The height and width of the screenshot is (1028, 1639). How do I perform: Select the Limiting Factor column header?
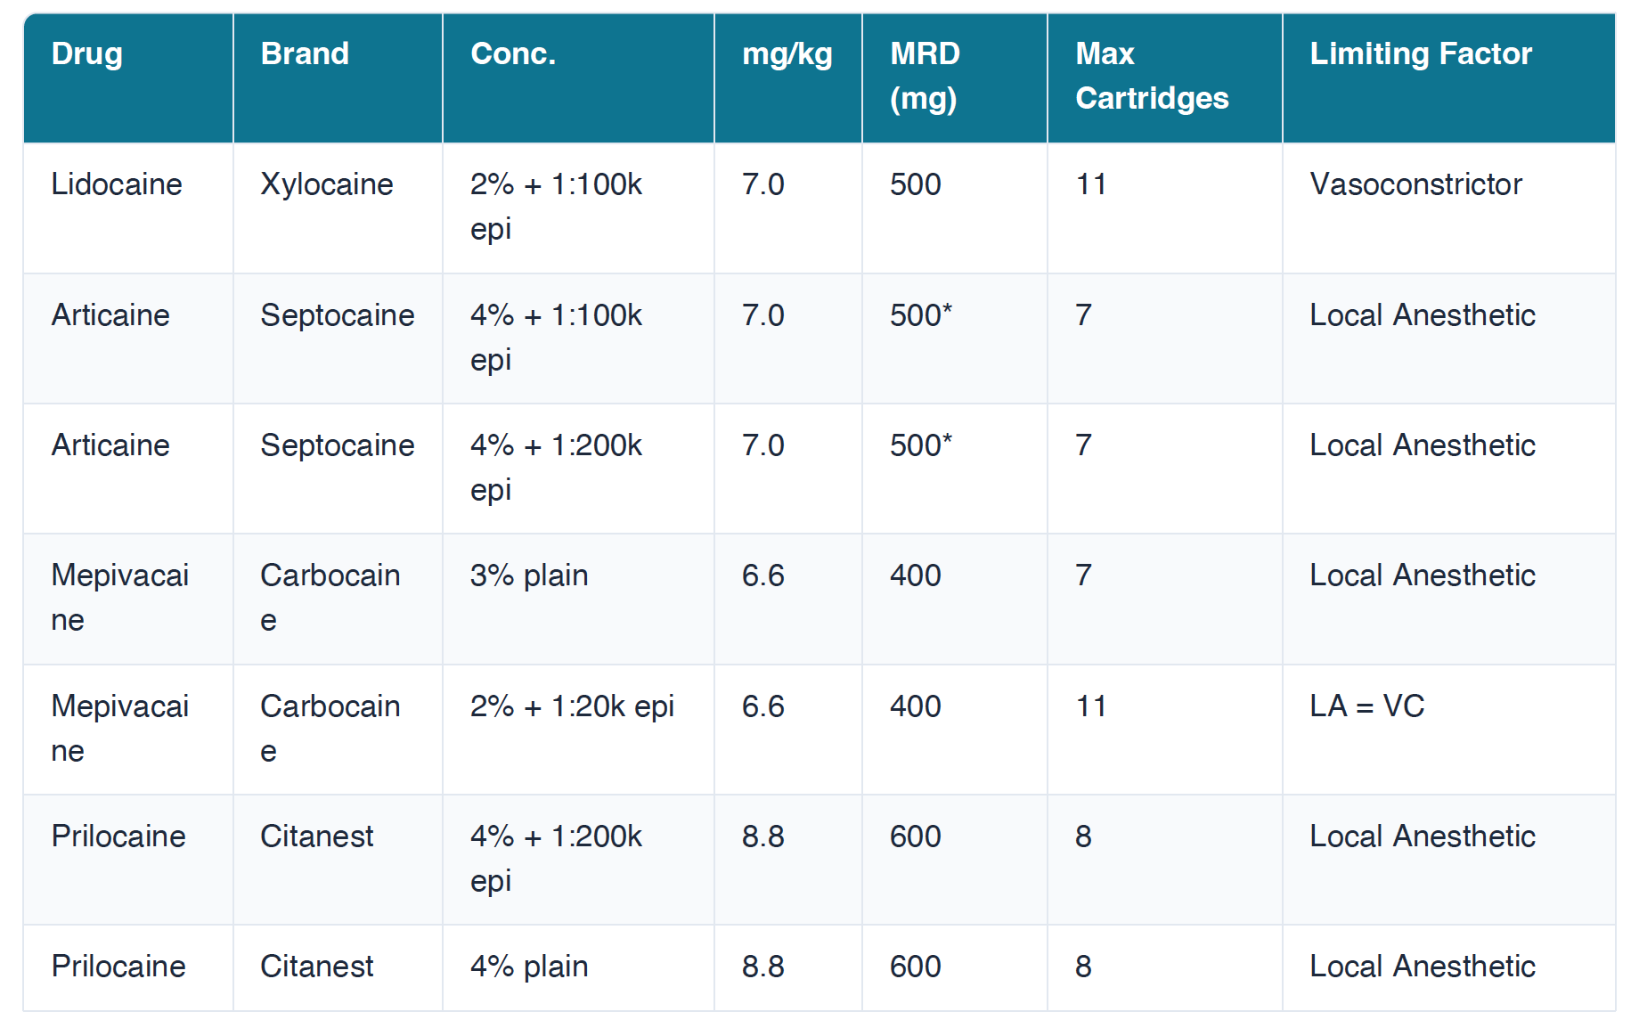[x=1420, y=54]
